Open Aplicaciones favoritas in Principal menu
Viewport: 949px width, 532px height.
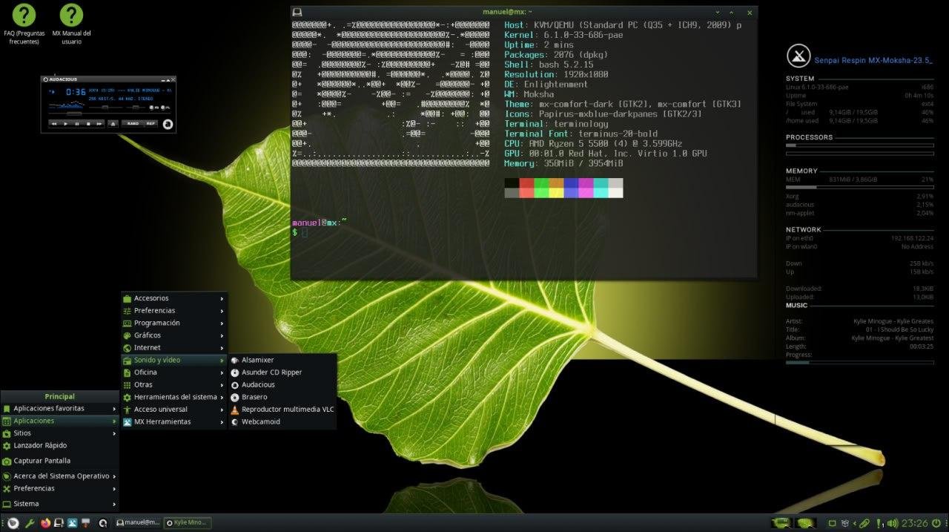(59, 408)
